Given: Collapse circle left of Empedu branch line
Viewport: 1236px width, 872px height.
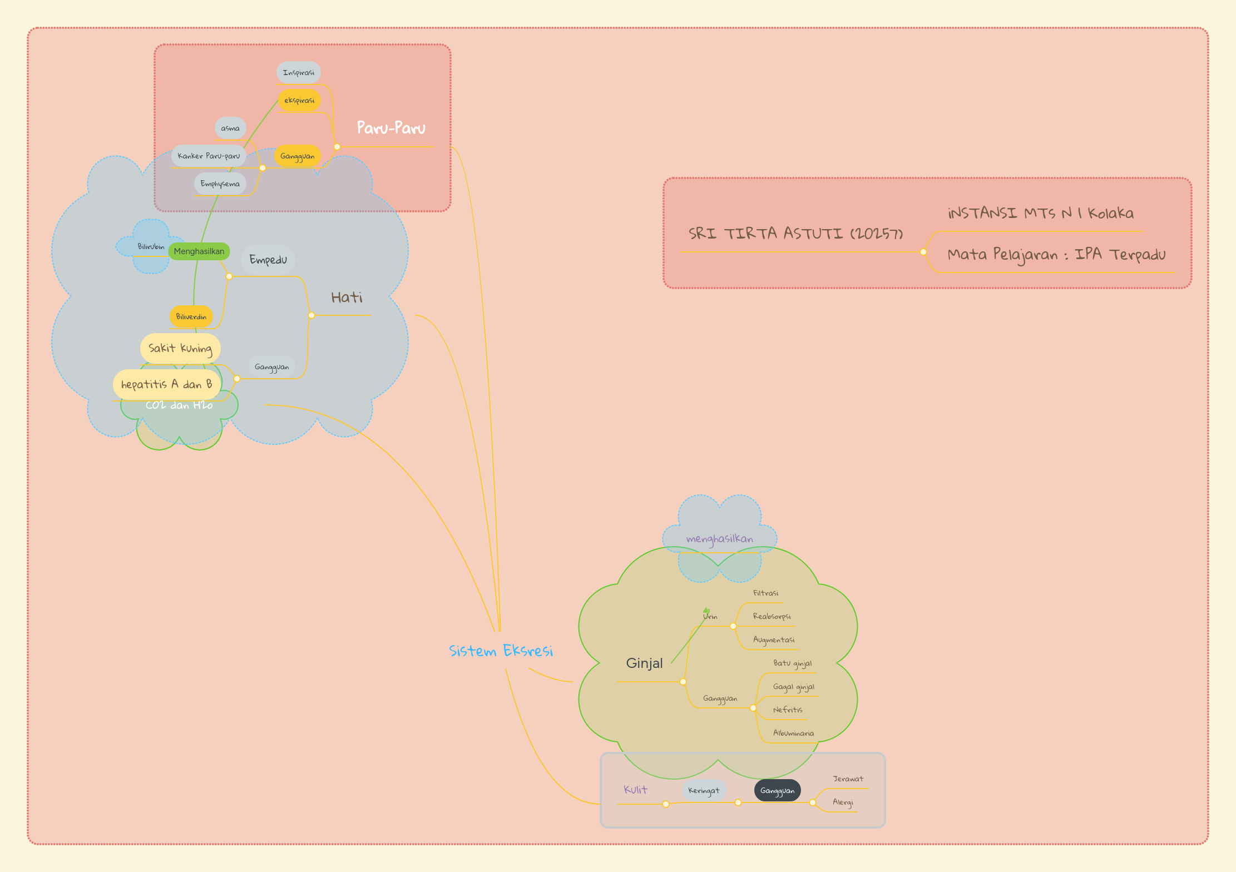Looking at the screenshot, I should 229,276.
